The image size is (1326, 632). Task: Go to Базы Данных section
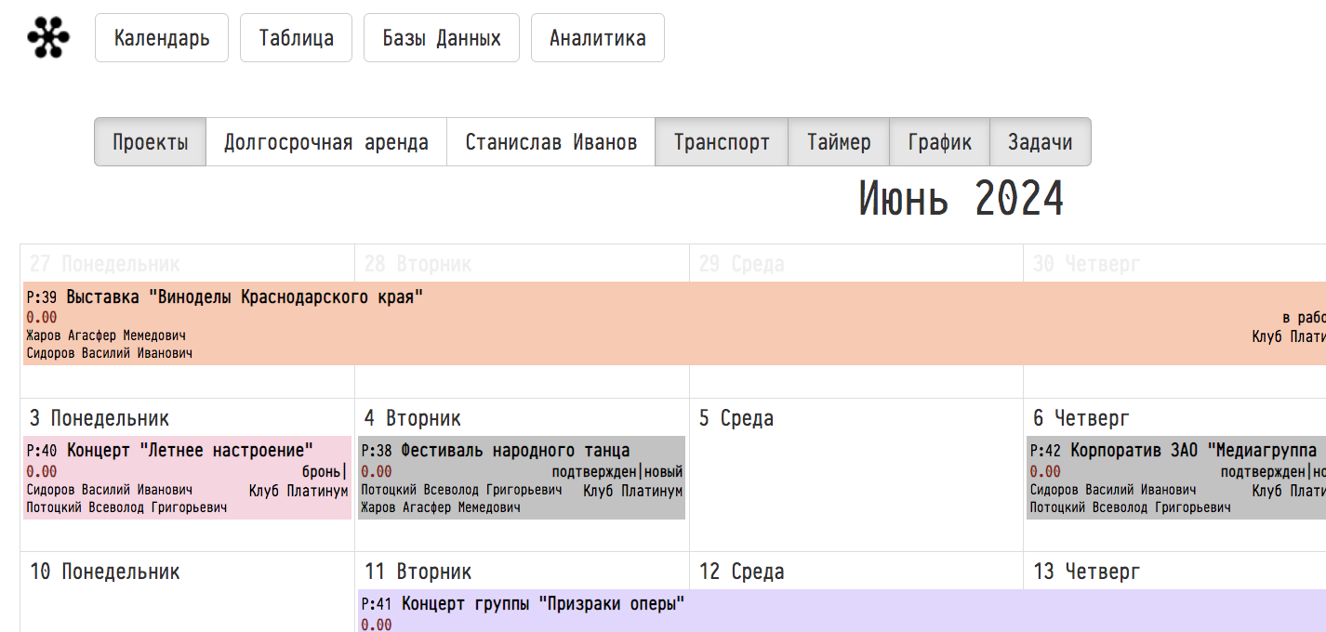(441, 38)
